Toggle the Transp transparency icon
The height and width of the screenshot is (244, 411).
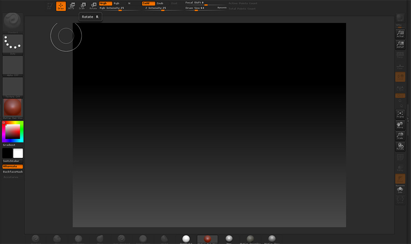click(x=400, y=168)
